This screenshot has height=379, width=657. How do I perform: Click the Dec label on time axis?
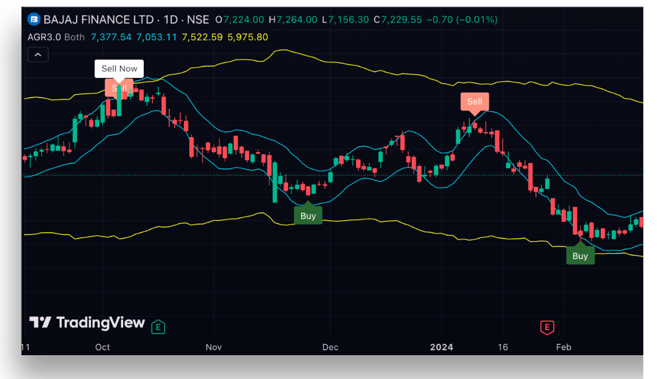[330, 347]
